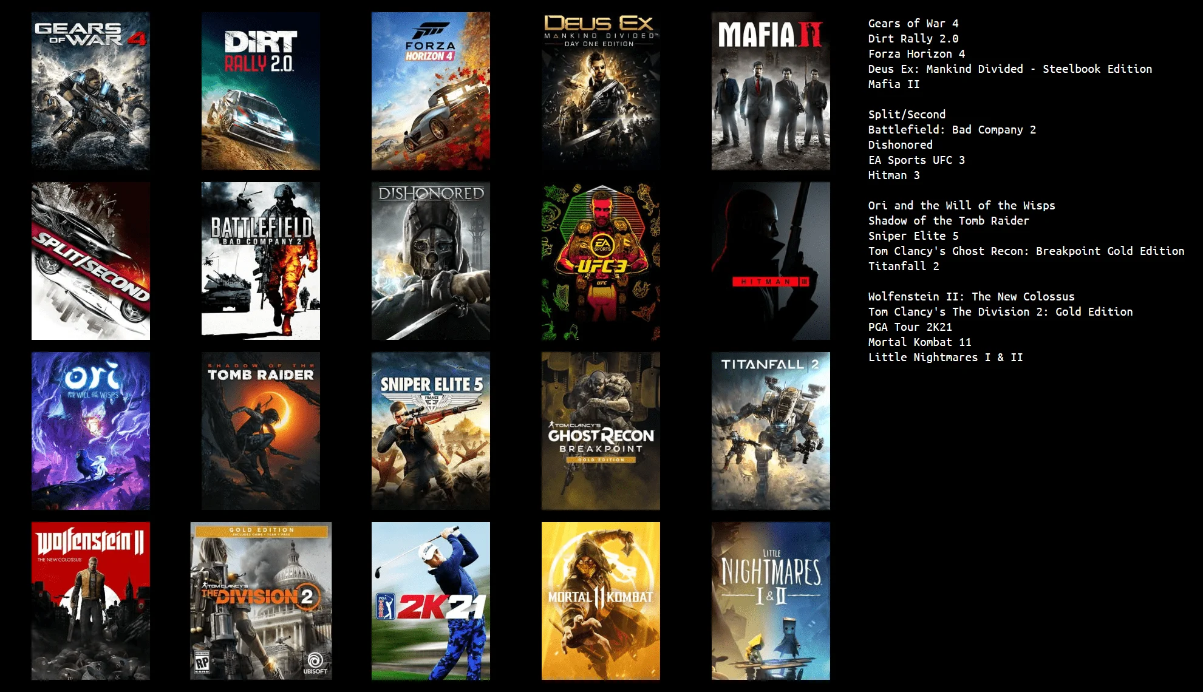Open the Split/Second cover image

point(90,261)
